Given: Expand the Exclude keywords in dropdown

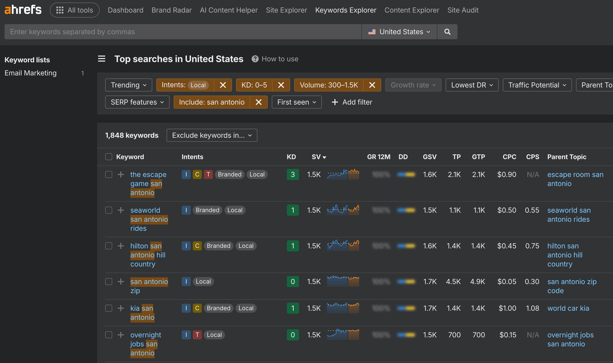Looking at the screenshot, I should [x=212, y=135].
